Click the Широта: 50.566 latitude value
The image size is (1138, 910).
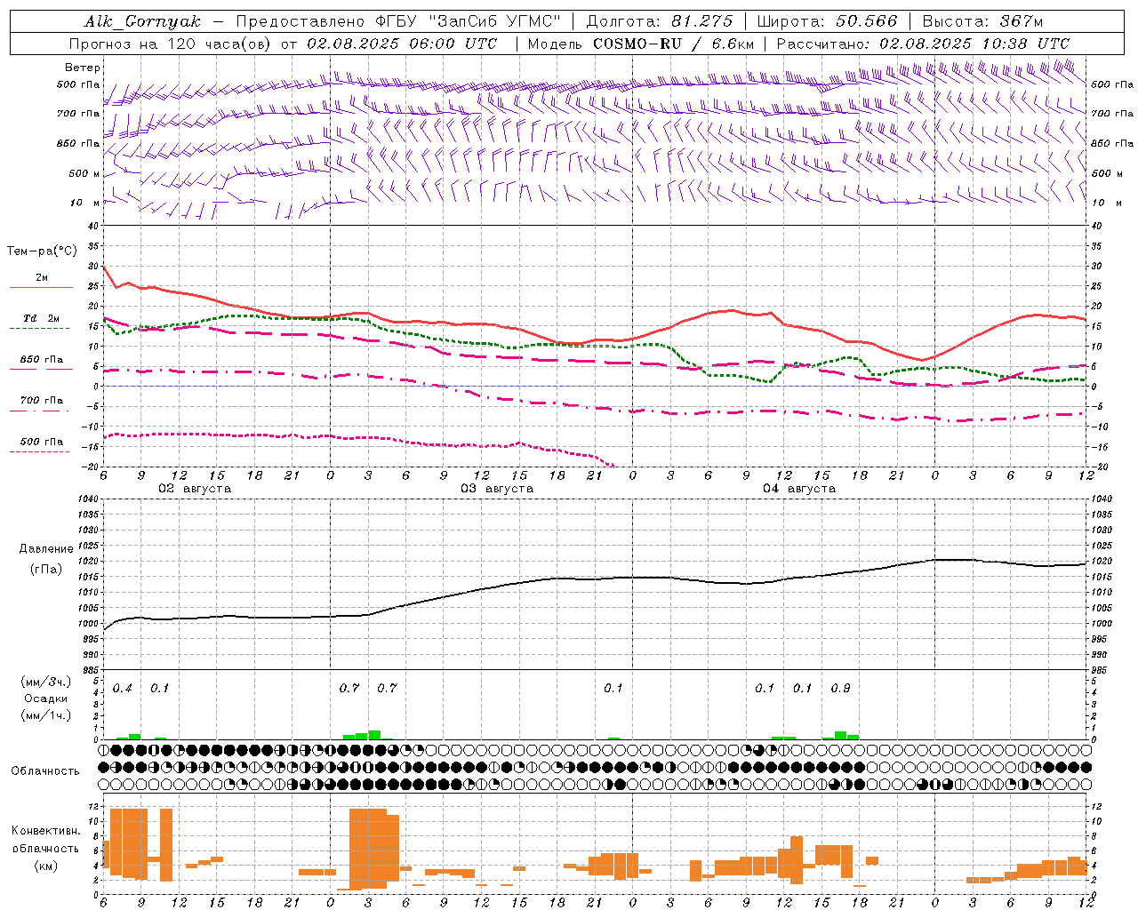[828, 21]
